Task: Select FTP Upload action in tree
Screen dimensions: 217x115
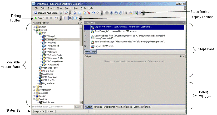Action: (x=50, y=43)
